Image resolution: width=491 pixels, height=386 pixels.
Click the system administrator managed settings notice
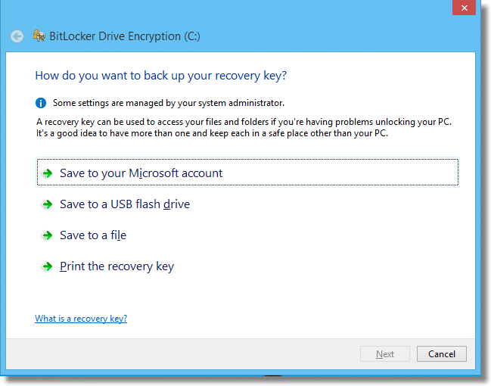(169, 103)
